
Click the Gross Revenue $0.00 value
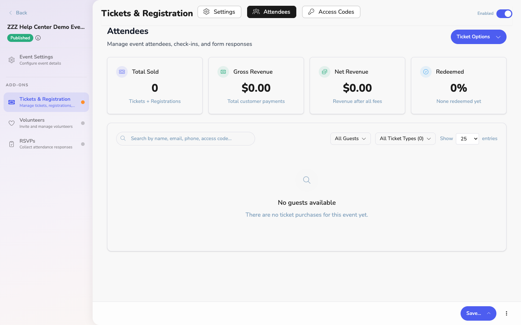click(x=256, y=88)
